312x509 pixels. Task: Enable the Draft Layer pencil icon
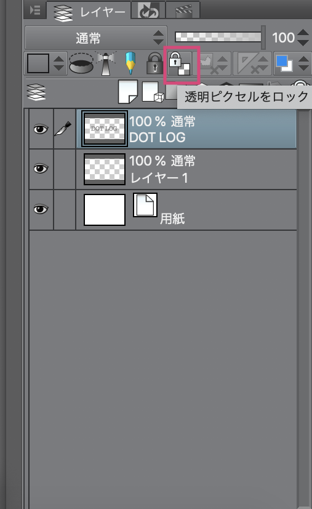click(x=130, y=63)
